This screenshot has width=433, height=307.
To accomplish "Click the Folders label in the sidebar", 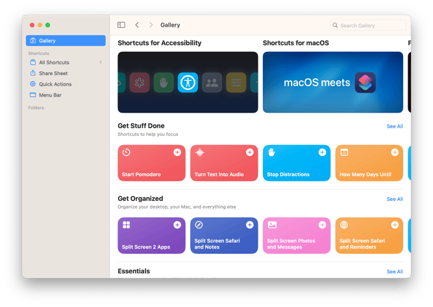I will [x=36, y=108].
